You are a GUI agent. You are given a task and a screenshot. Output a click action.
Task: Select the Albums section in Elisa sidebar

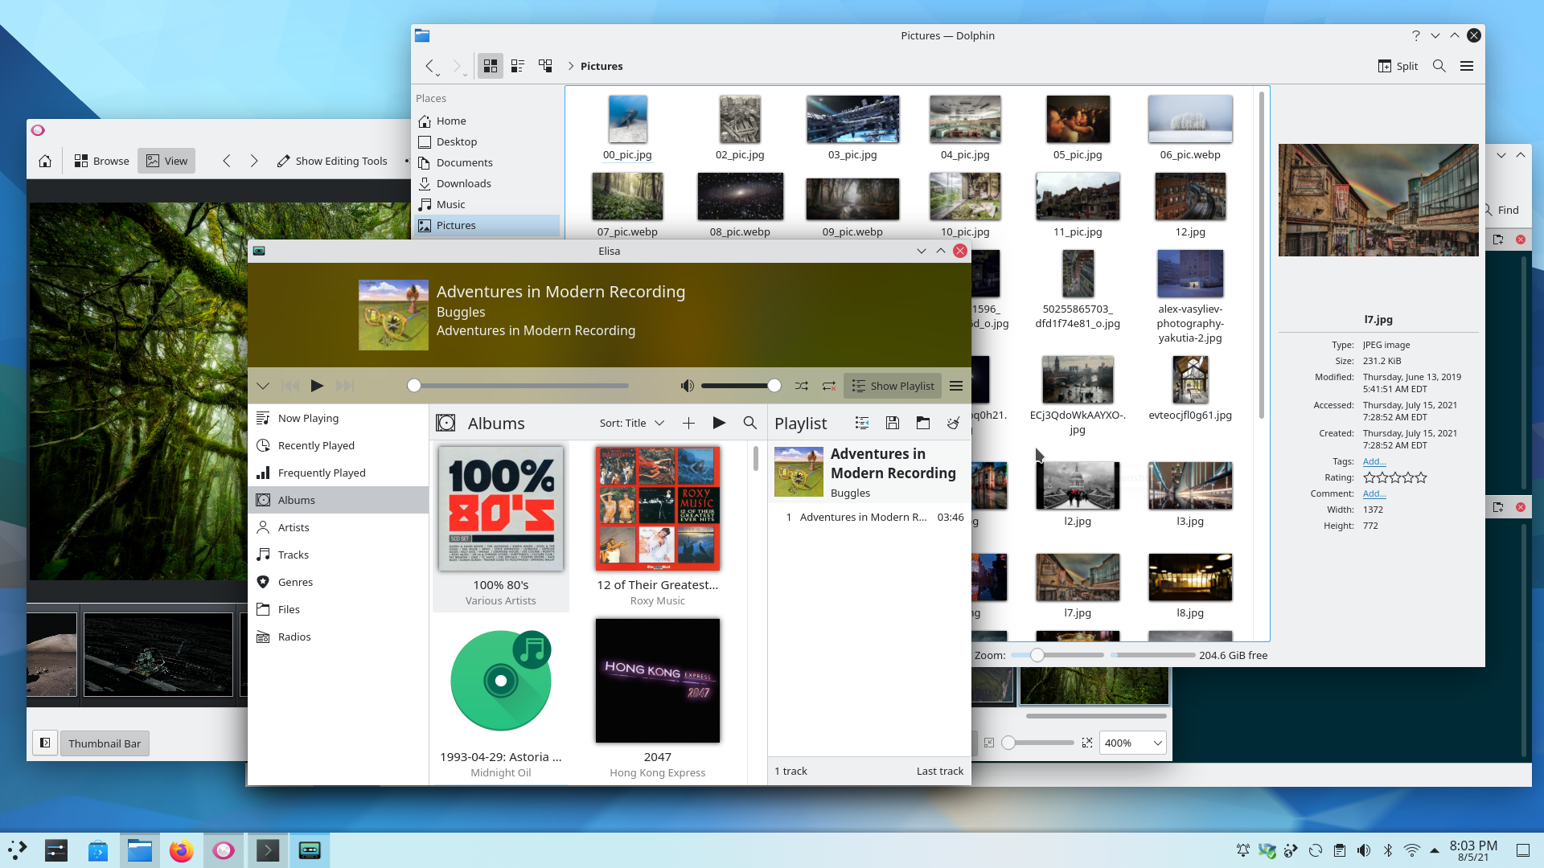tap(297, 499)
